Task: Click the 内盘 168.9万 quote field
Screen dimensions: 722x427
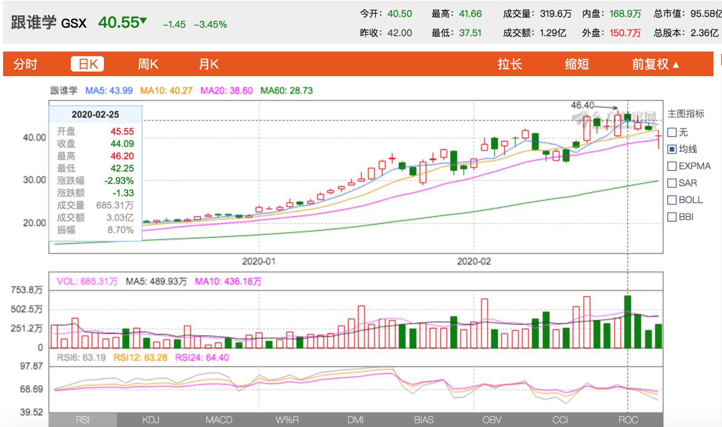Action: (612, 14)
